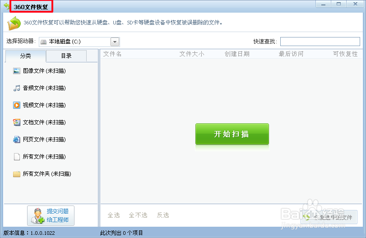Screen dimensions: 366x238
Task: Select 本地磁盘 (C:) combo box
Action: coord(79,42)
